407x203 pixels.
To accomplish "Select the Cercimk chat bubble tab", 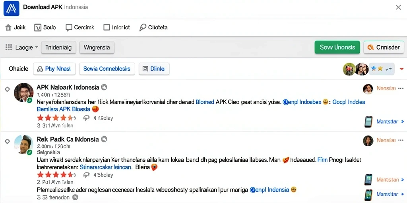I will (x=69, y=27).
